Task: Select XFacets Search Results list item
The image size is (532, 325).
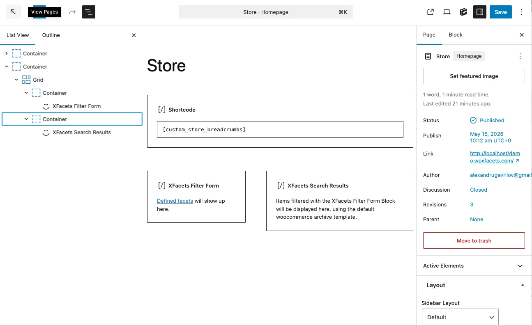Action: click(x=82, y=132)
